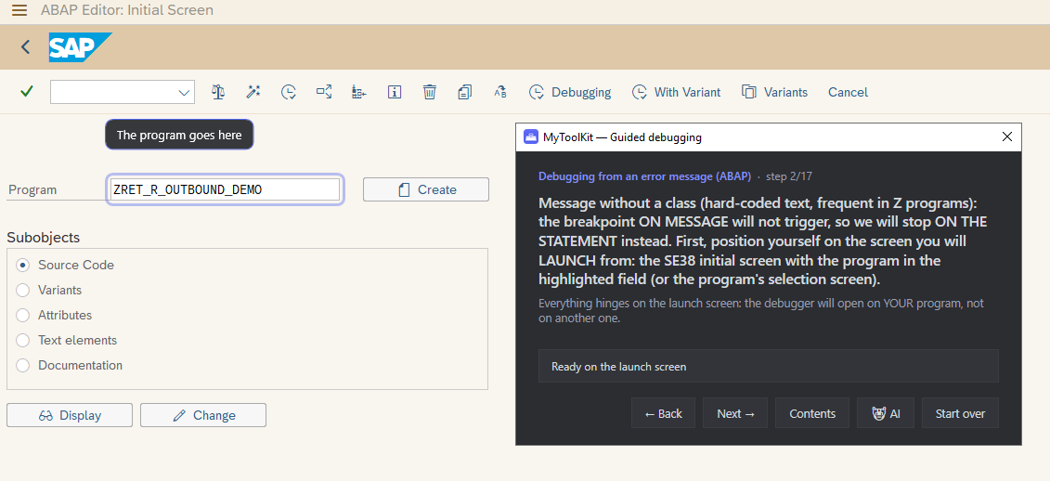Open the command field dropdown arrow
This screenshot has width=1050, height=481.
pyautogui.click(x=184, y=93)
